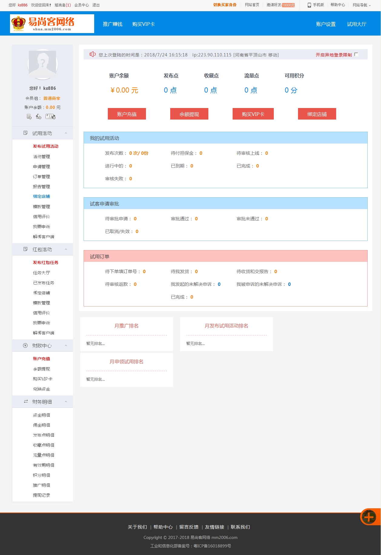The height and width of the screenshot is (555, 381).
Task: Click the user avatar placeholder image
Action: (x=42, y=64)
